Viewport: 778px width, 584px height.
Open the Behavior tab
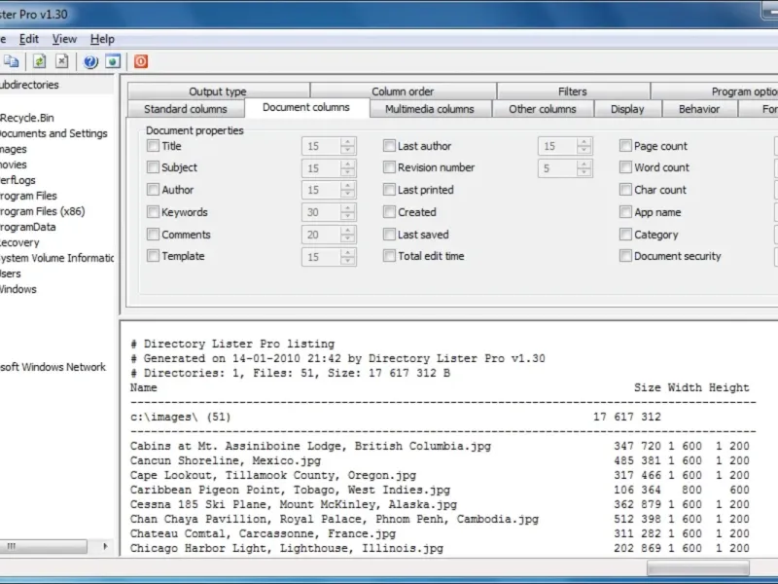point(699,109)
